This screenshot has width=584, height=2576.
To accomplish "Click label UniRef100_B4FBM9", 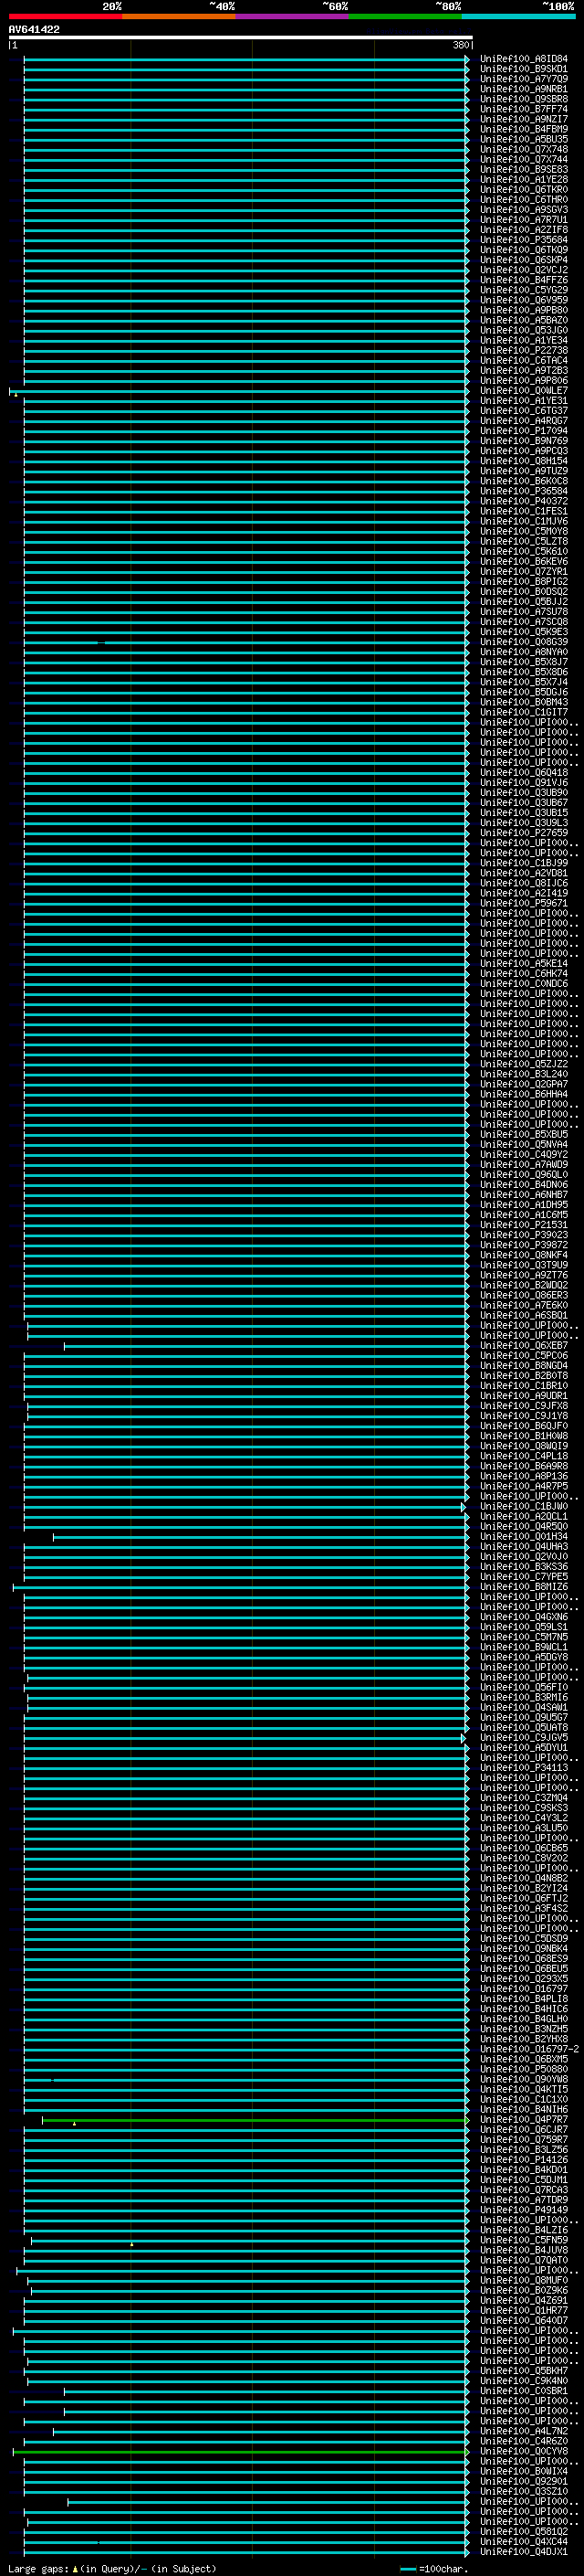I will [524, 129].
